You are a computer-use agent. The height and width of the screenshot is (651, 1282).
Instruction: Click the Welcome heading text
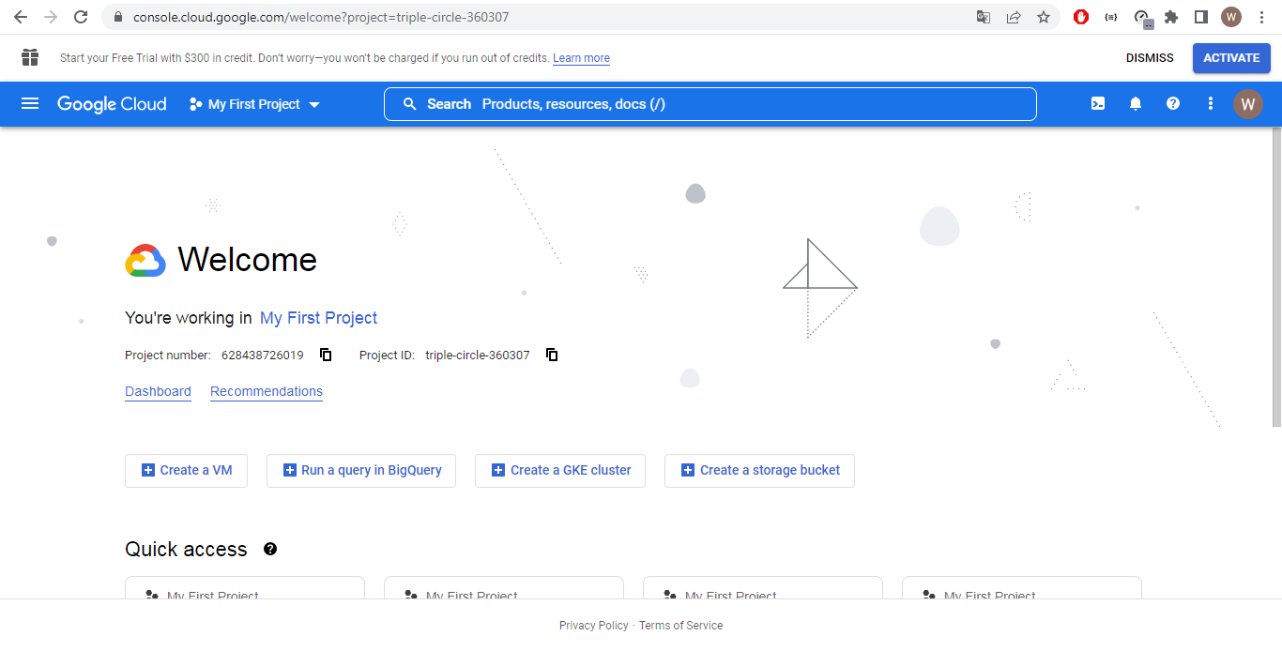(247, 260)
